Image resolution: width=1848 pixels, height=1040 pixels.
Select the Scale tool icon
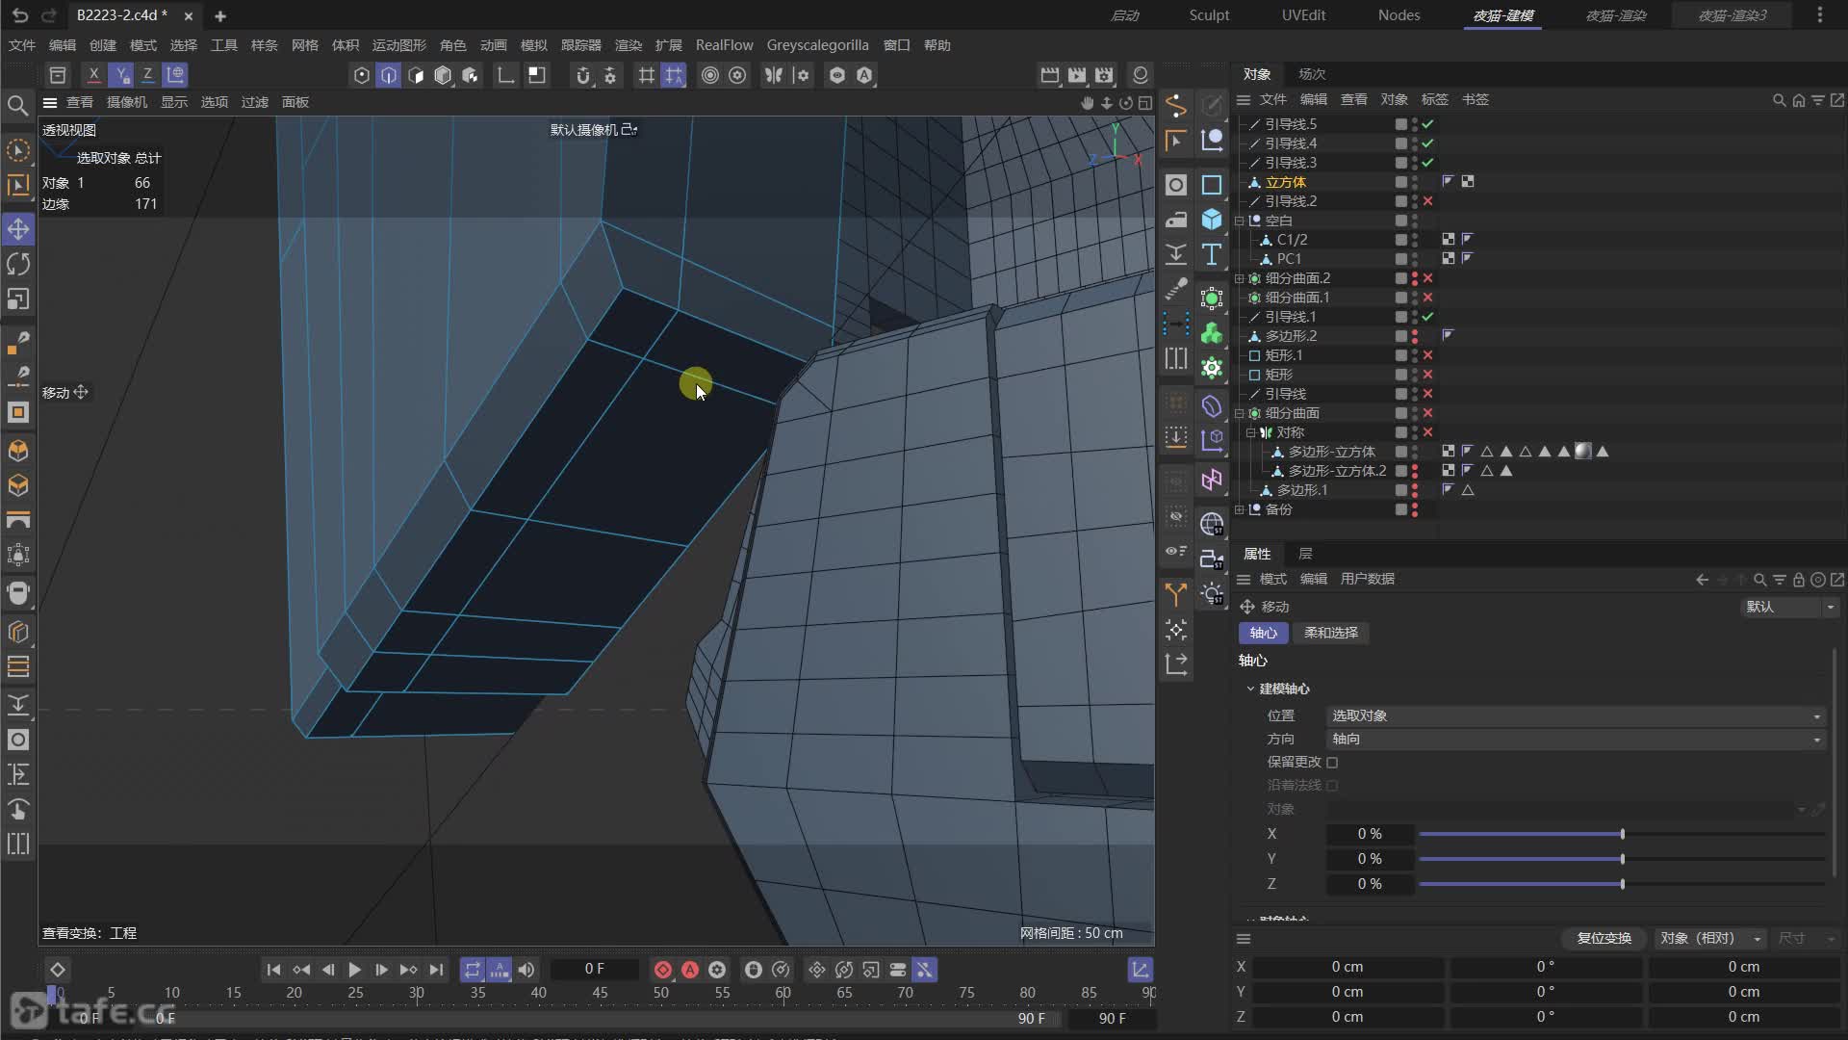(18, 299)
